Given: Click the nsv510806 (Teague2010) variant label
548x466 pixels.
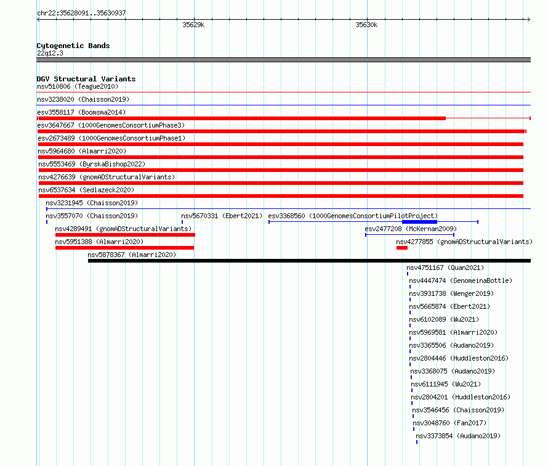Looking at the screenshot, I should [78, 86].
